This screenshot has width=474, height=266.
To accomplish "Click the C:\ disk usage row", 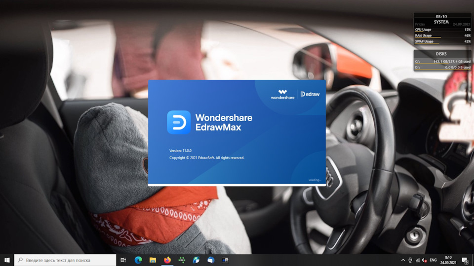I will (442, 61).
